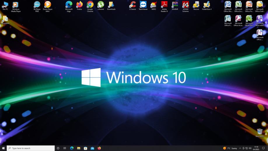This screenshot has width=268, height=151.
Task: Open the Mail app from taskbar
Action: [92, 148]
